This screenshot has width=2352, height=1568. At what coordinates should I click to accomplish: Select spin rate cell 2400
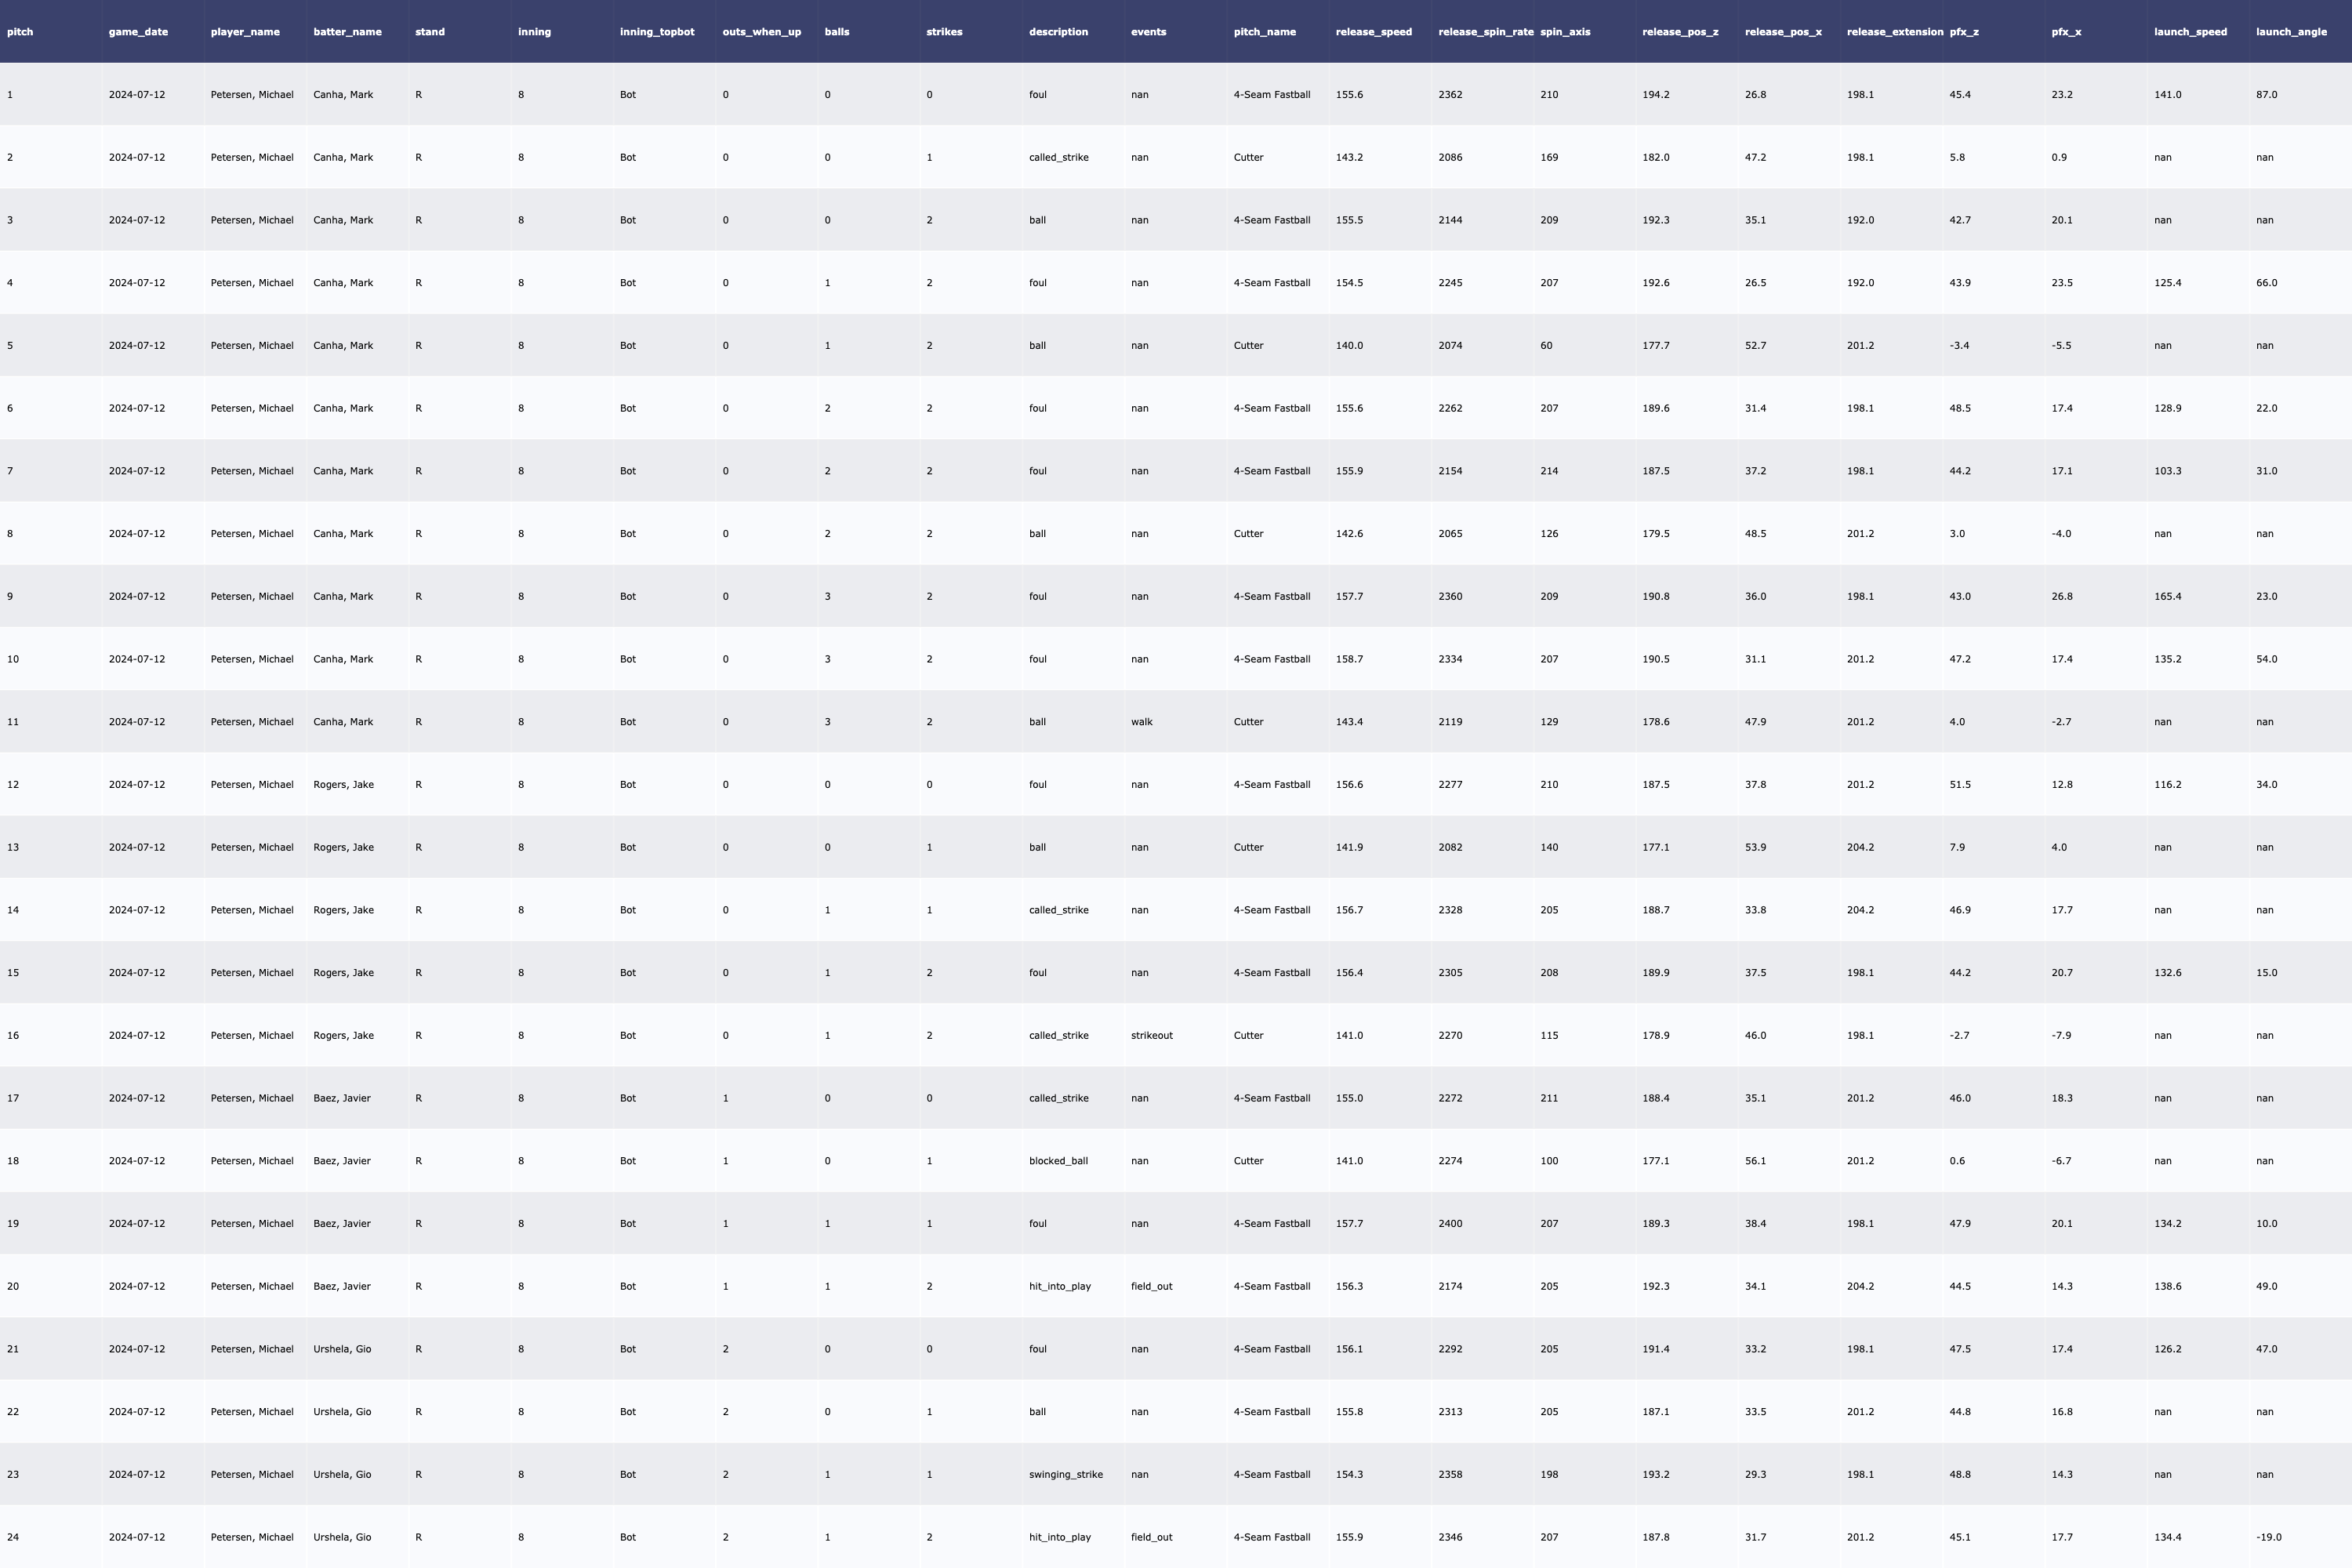pyautogui.click(x=1450, y=1224)
